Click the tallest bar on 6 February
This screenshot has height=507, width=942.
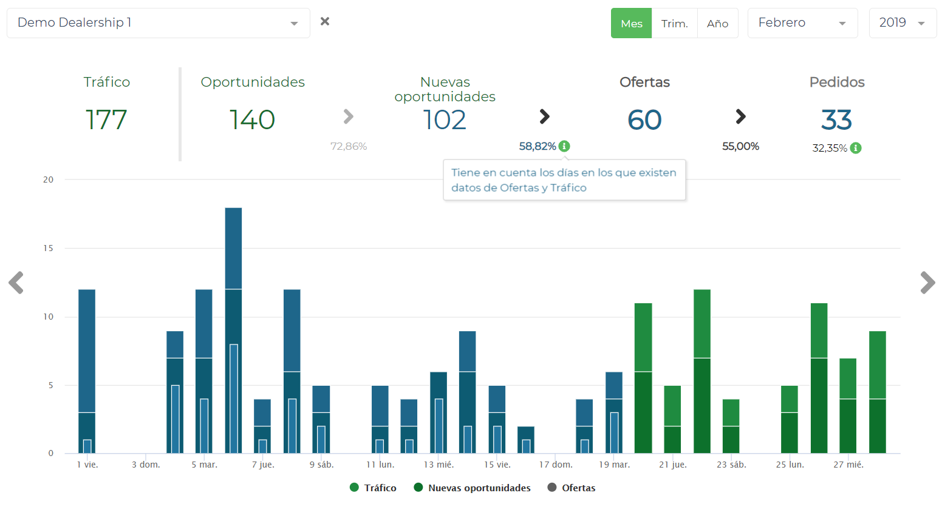tap(233, 249)
